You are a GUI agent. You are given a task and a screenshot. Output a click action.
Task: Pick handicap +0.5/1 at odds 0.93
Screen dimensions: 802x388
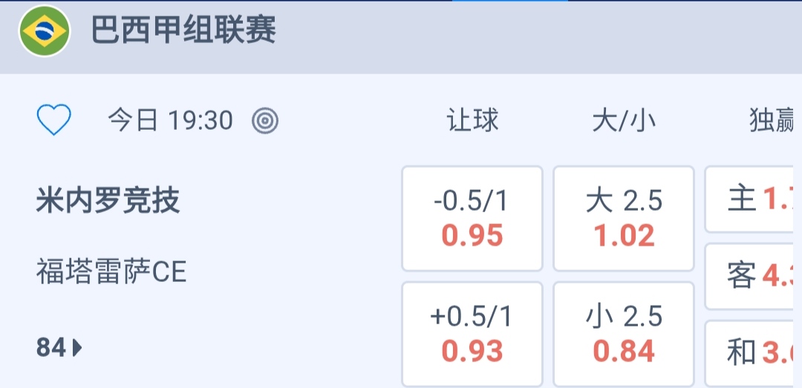[x=472, y=334]
